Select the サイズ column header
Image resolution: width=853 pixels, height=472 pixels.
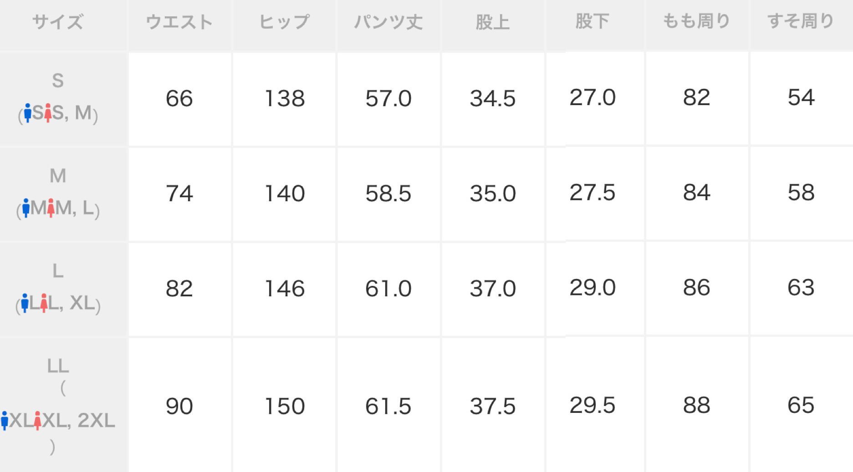coord(58,22)
